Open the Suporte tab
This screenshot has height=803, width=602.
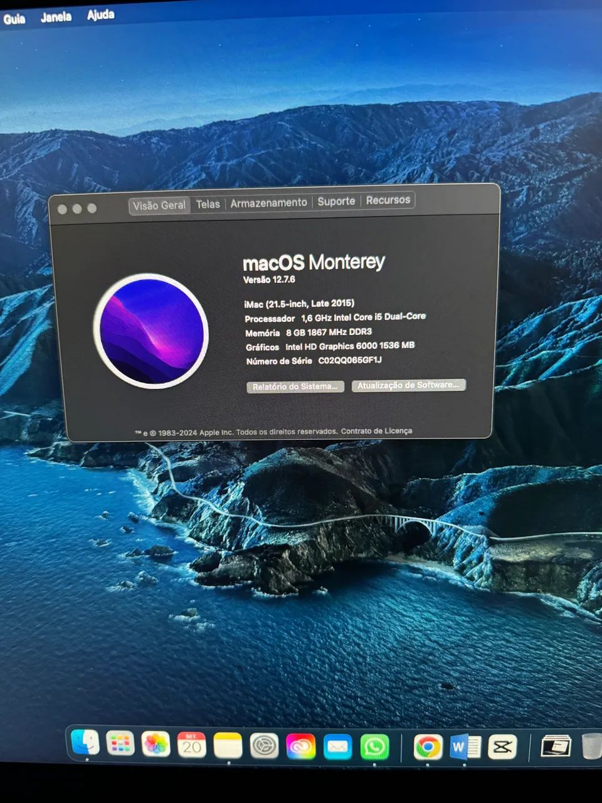point(336,201)
